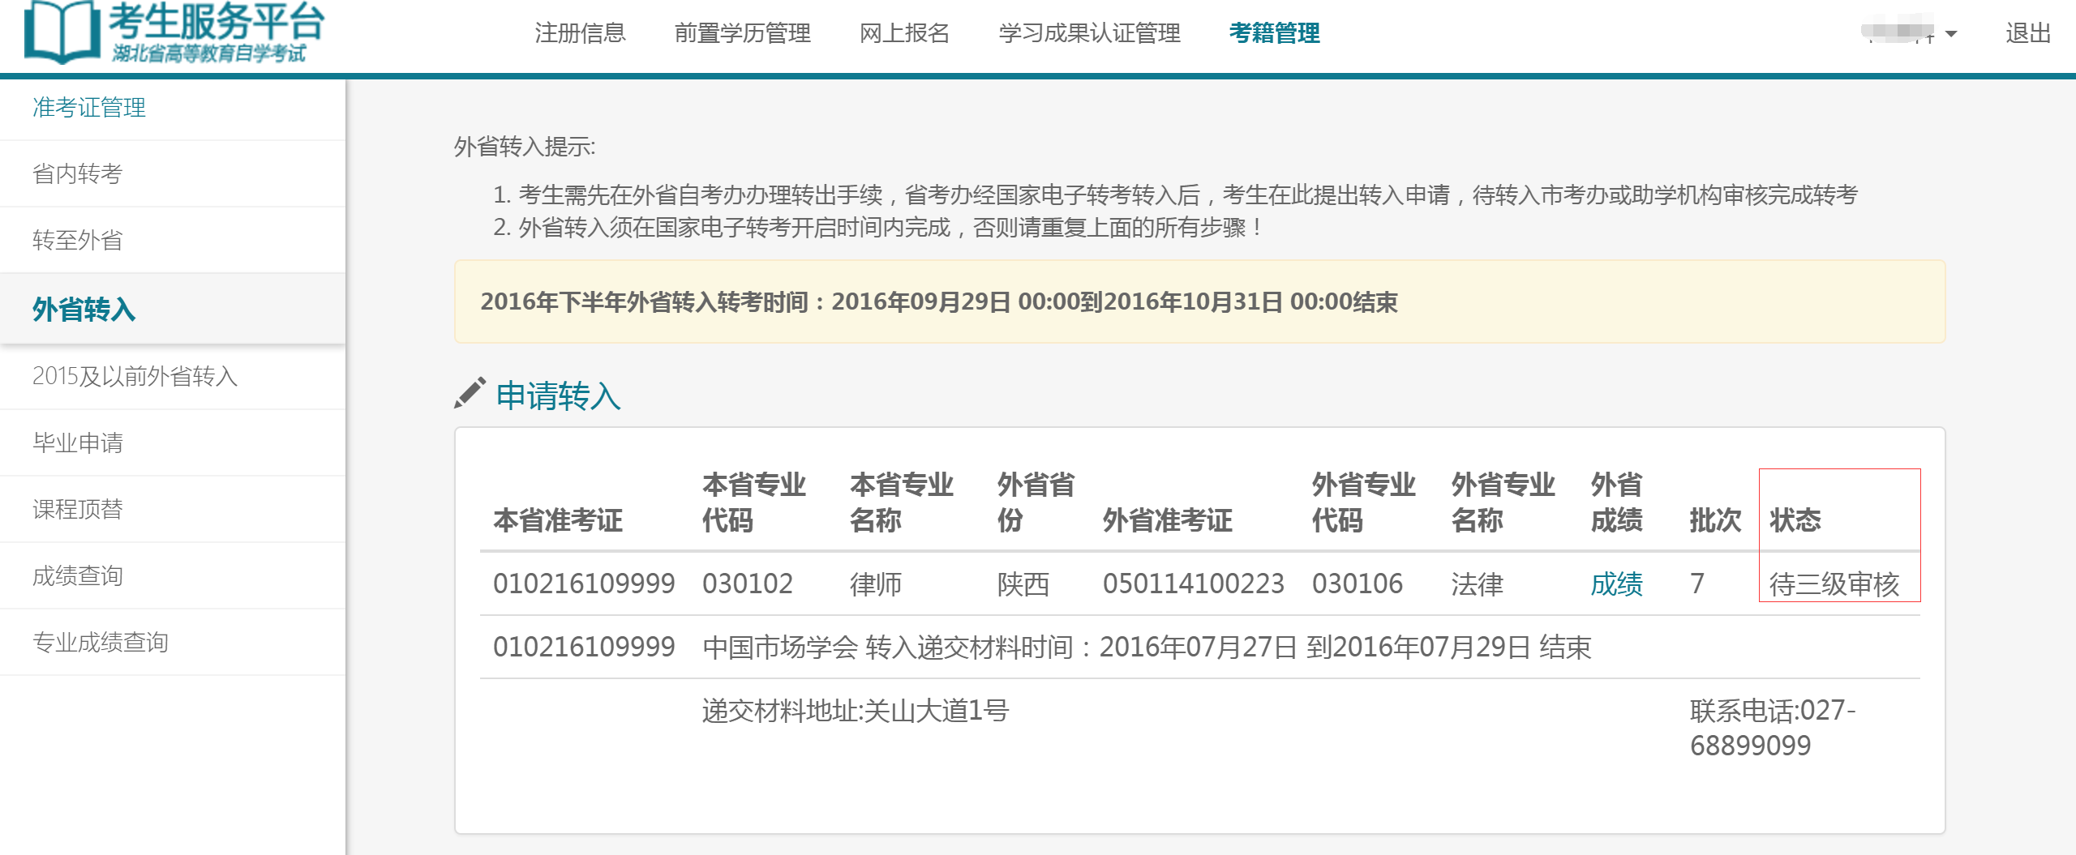Open 2015及以前外省转入 sidebar entry
The width and height of the screenshot is (2076, 855).
point(135,377)
